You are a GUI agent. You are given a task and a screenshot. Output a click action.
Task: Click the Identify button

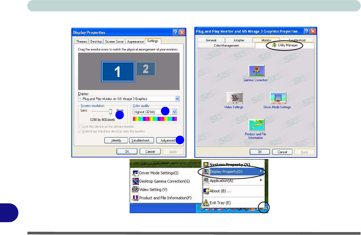[x=116, y=140]
